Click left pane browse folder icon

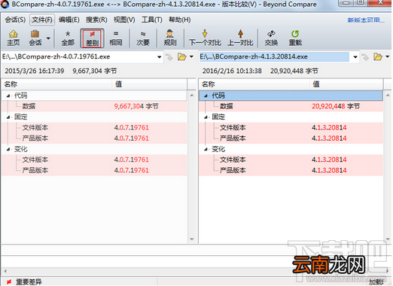tap(182, 57)
